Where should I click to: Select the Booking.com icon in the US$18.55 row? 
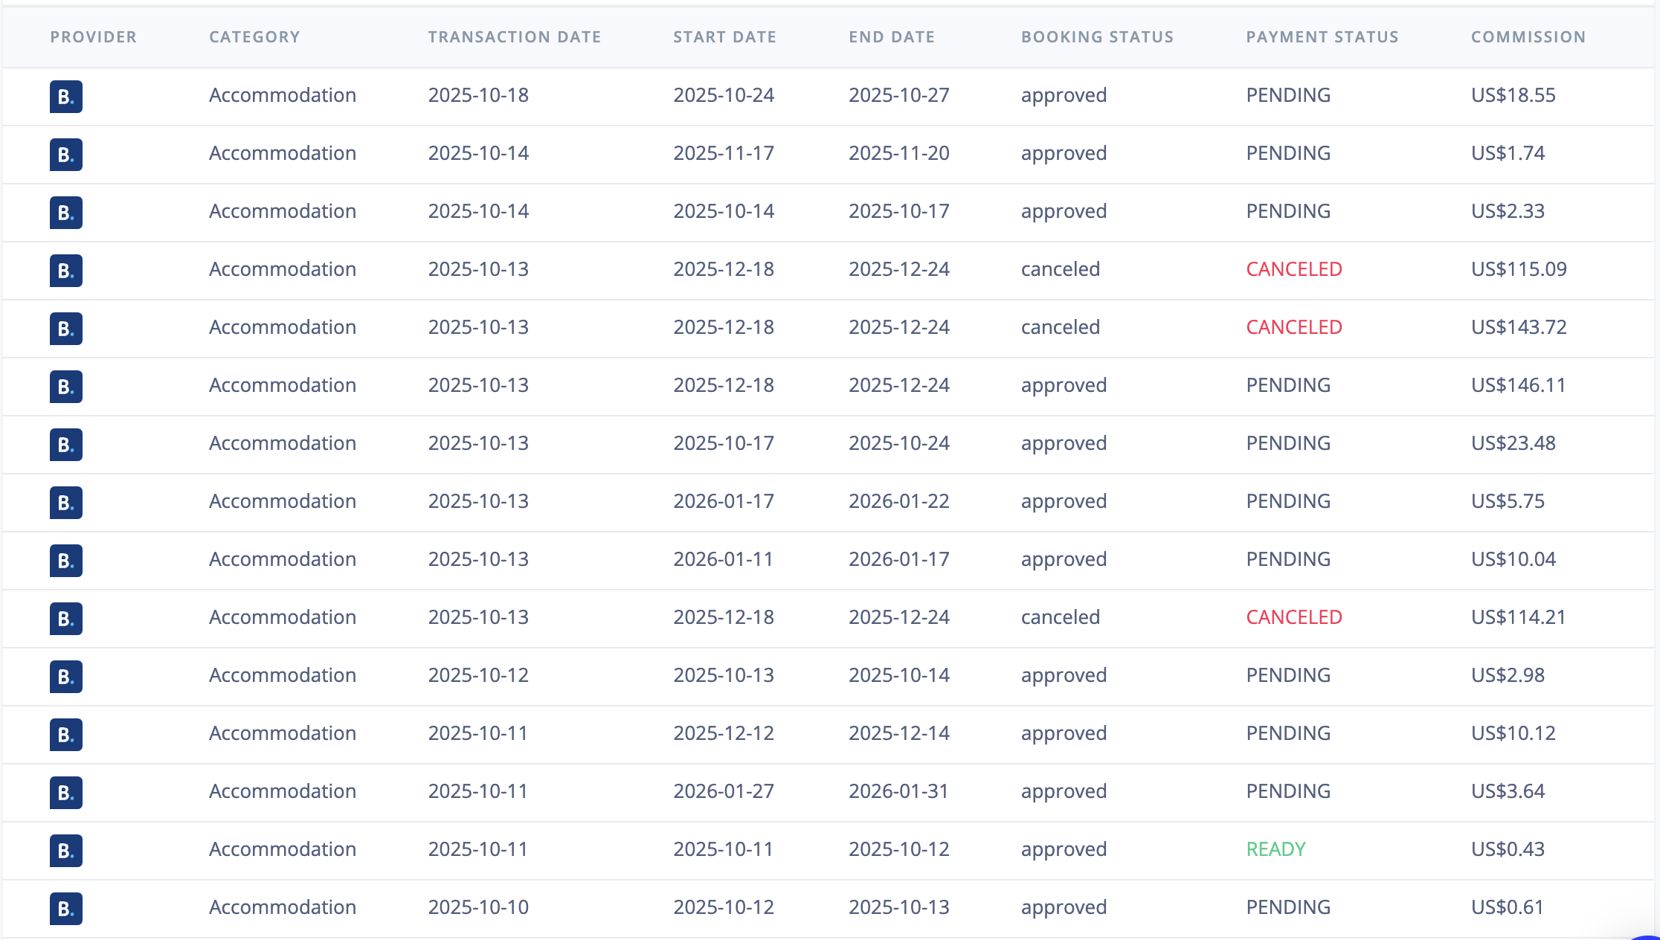click(x=65, y=97)
